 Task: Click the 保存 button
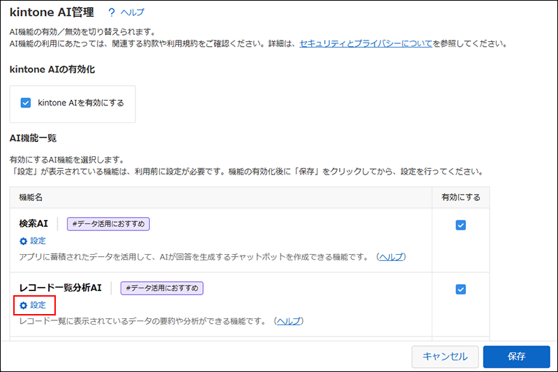[516, 357]
